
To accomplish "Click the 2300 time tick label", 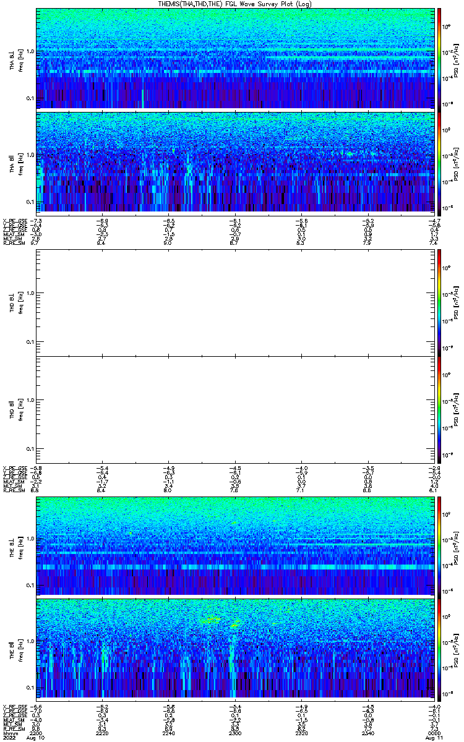I will coord(236,733).
